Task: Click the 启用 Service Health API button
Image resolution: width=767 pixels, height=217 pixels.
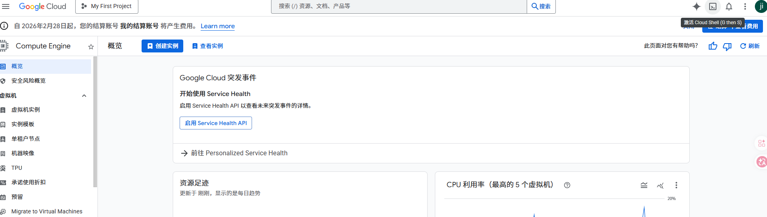Action: point(216,123)
